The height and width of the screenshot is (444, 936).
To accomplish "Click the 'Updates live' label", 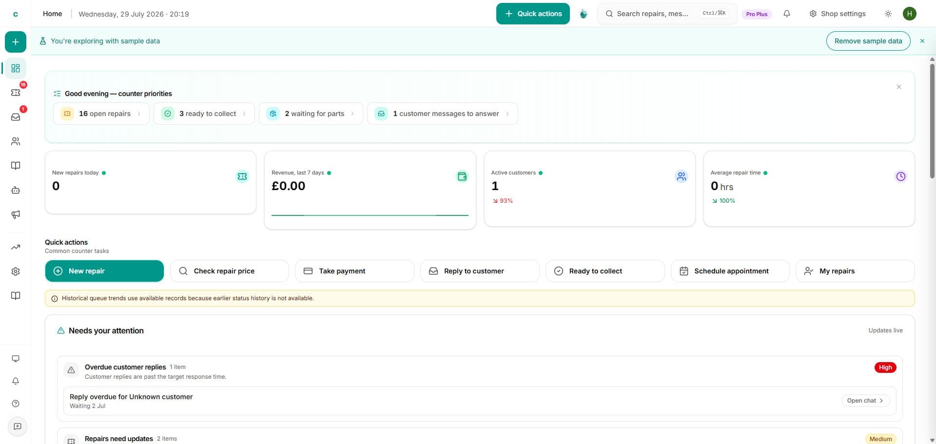I will coord(885,330).
